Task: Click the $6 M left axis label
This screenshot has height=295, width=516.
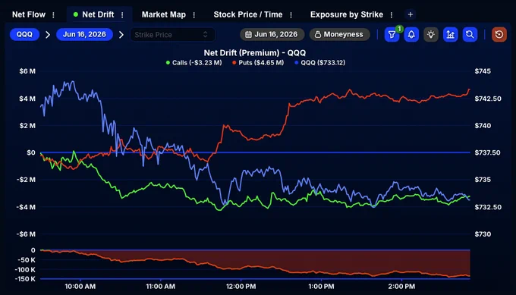Action: coord(27,71)
